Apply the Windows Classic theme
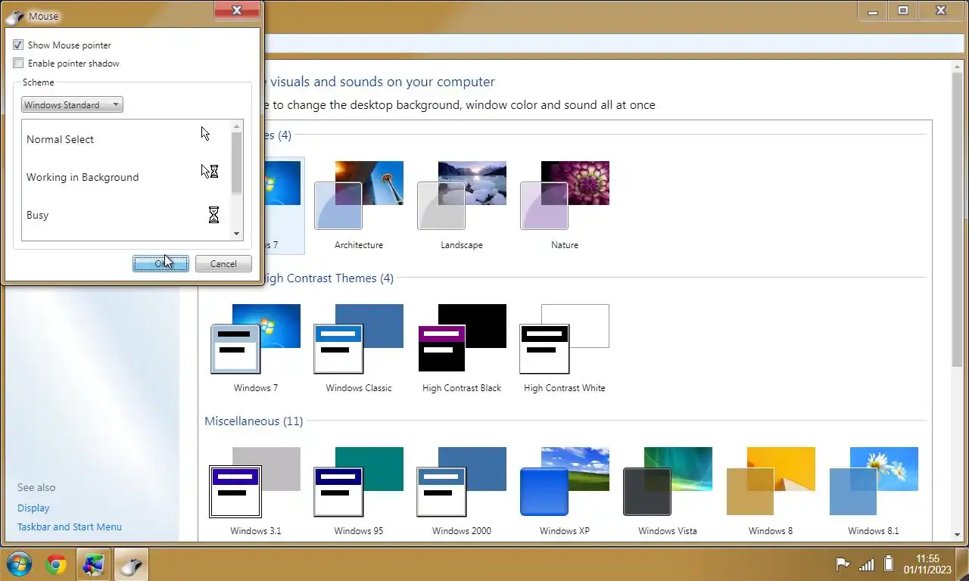969x581 pixels. click(359, 339)
